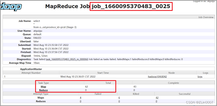Open the Reduce task type link
Screen dimensions: 217x106
43,90
